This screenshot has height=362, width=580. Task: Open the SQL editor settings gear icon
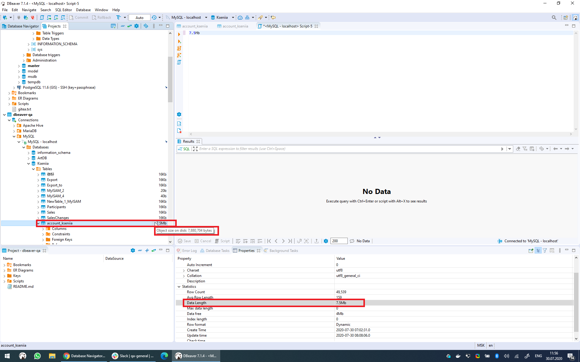pos(179,114)
